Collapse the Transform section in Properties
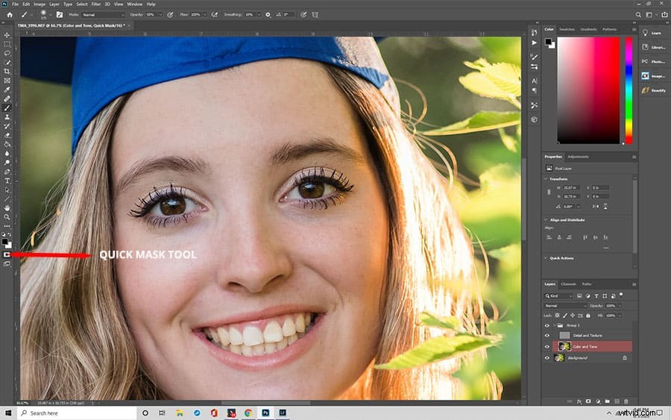The height and width of the screenshot is (420, 671). coord(546,179)
